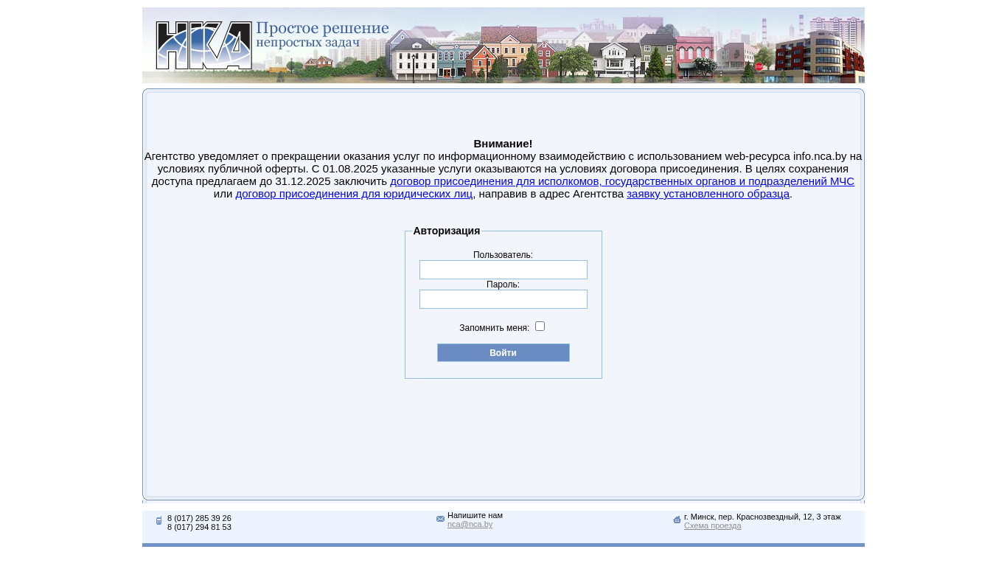1007x566 pixels.
Task: Click the address text г. Минск, пер. Краснозвездный
Action: pos(762,517)
